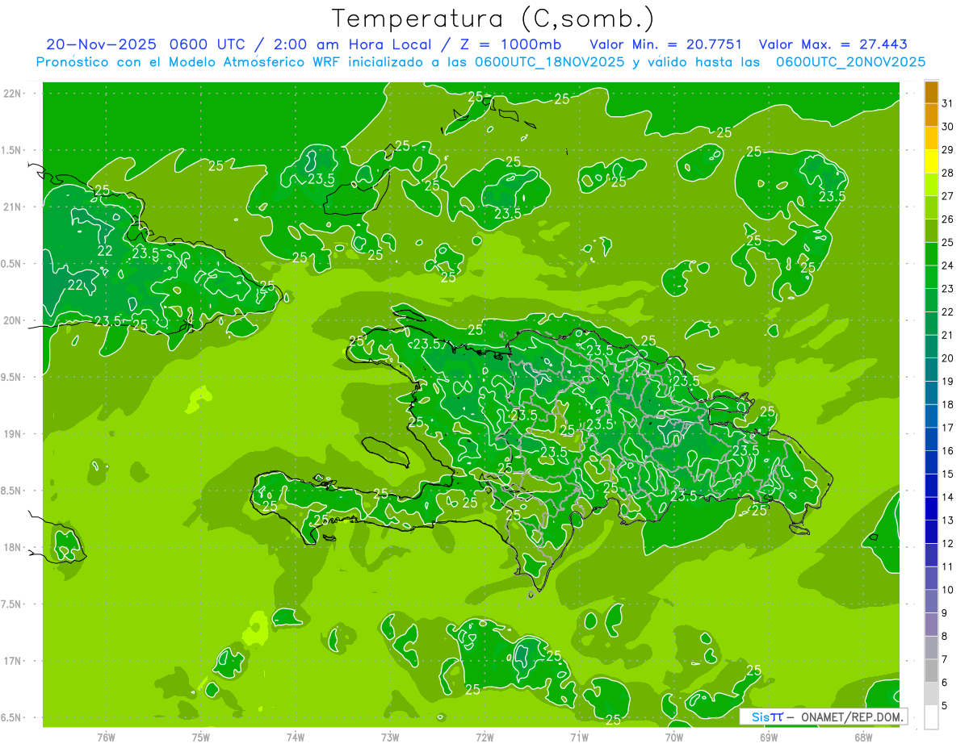Click the purple swatch between 8 and 9
Screen dimensions: 969x748
tap(931, 625)
